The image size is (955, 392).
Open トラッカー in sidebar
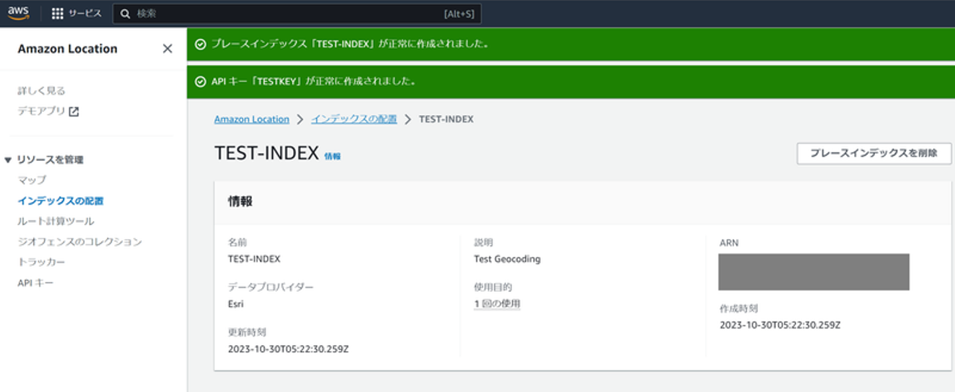tap(41, 262)
